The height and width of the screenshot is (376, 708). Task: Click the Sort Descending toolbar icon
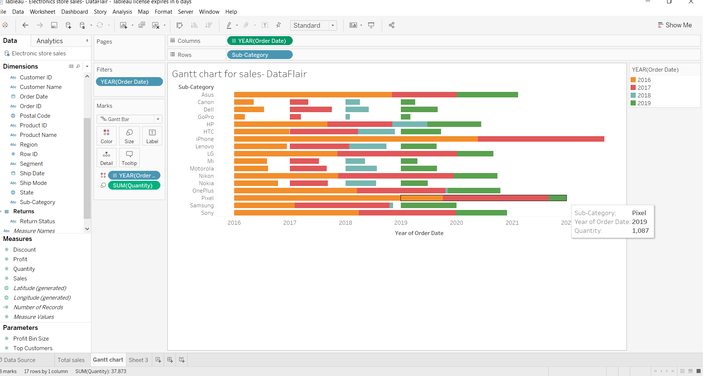pyautogui.click(x=209, y=25)
